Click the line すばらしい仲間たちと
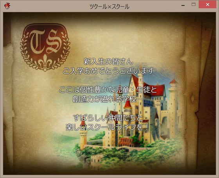The image size is (219, 178). (108, 118)
